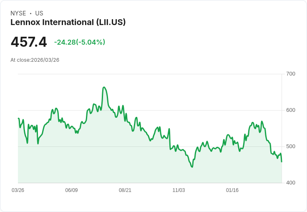Viewport: 307px width, 212px height.
Task: Click the -24.28(-5.04%) price change text
Action: pyautogui.click(x=80, y=42)
